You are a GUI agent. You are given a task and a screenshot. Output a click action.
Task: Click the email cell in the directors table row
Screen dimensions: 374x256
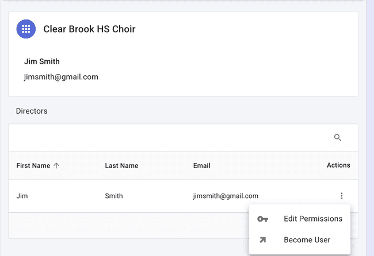coord(226,196)
